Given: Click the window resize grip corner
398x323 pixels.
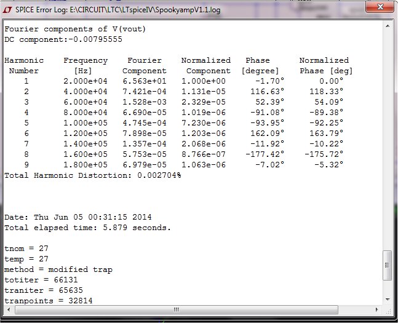Looking at the screenshot, I should tap(388, 311).
